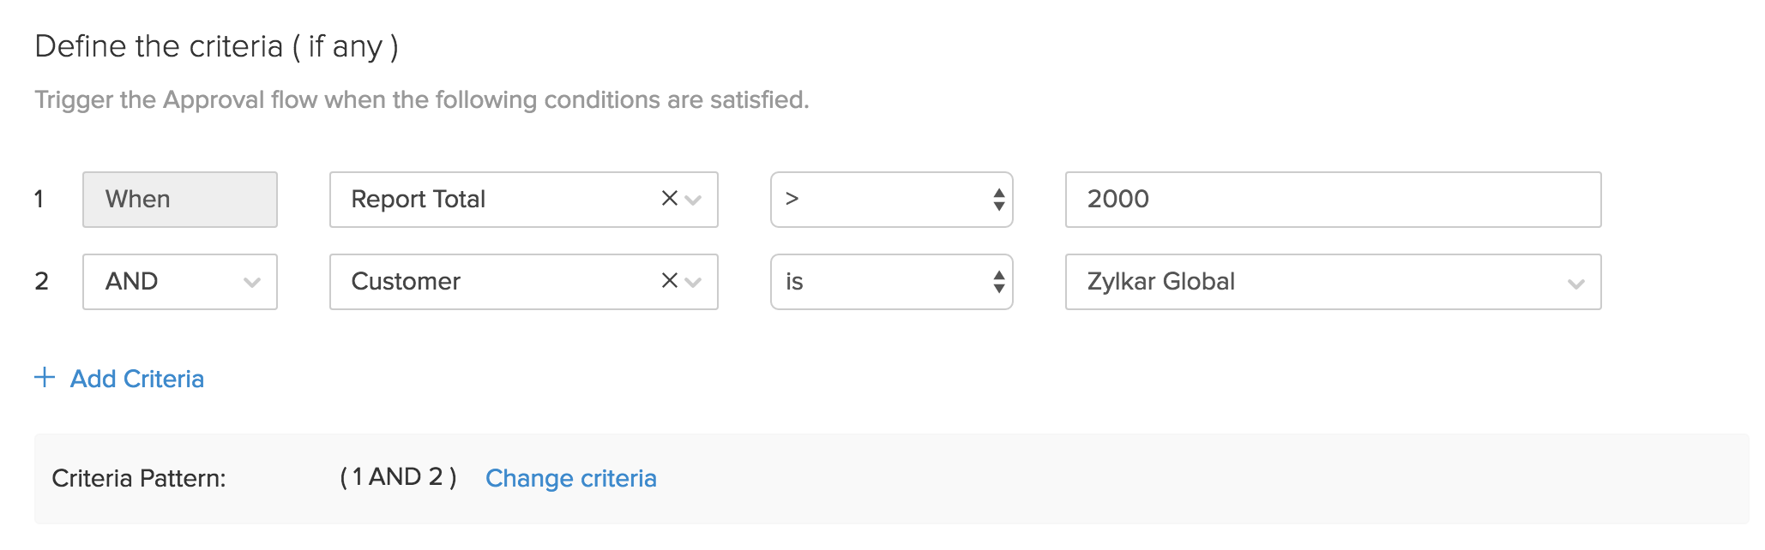Click the Change criteria link
This screenshot has width=1765, height=550.
pos(571,478)
